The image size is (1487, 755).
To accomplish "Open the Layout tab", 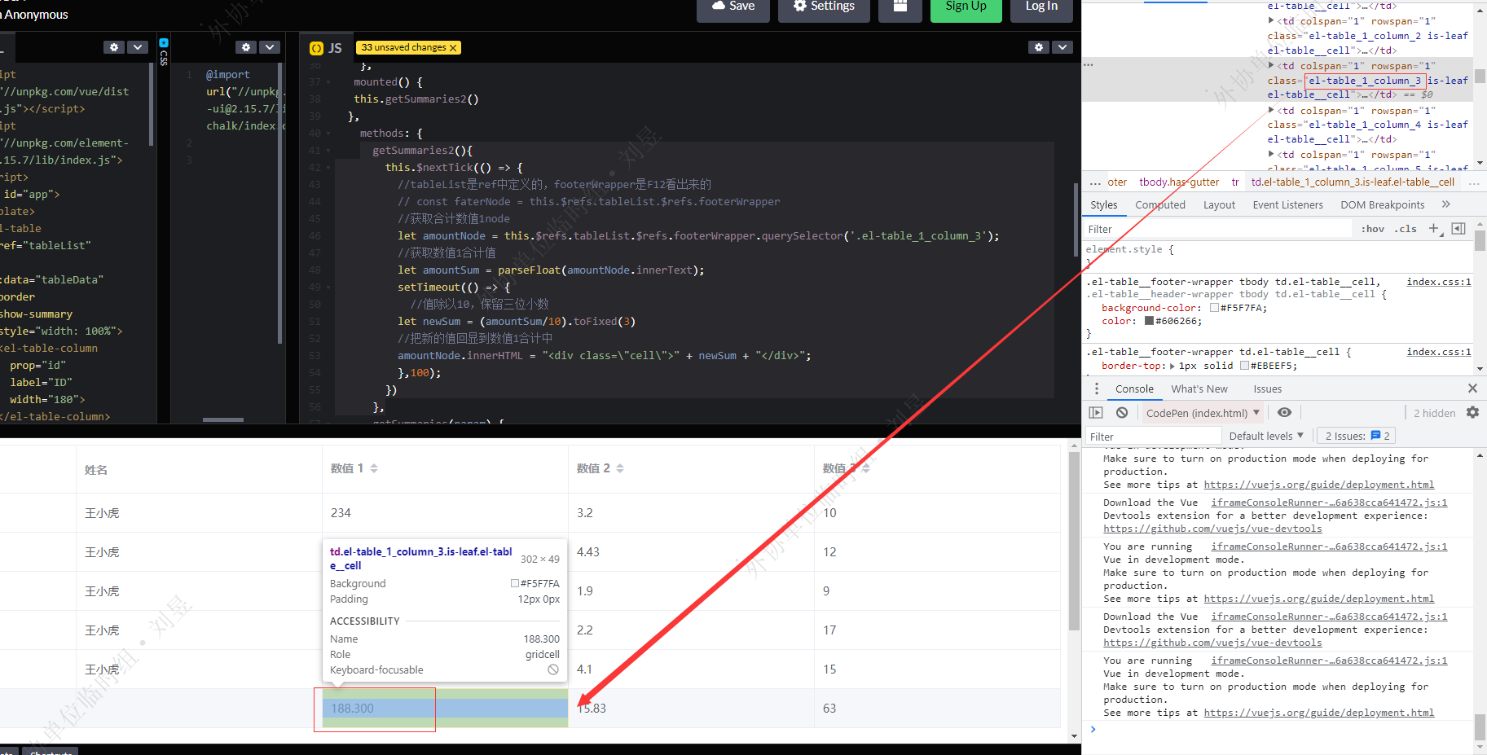I will click(x=1219, y=205).
